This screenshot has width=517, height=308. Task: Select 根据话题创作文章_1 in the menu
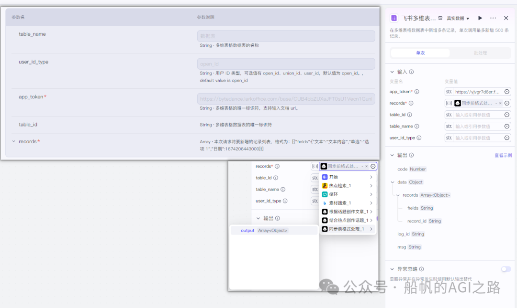(x=348, y=212)
